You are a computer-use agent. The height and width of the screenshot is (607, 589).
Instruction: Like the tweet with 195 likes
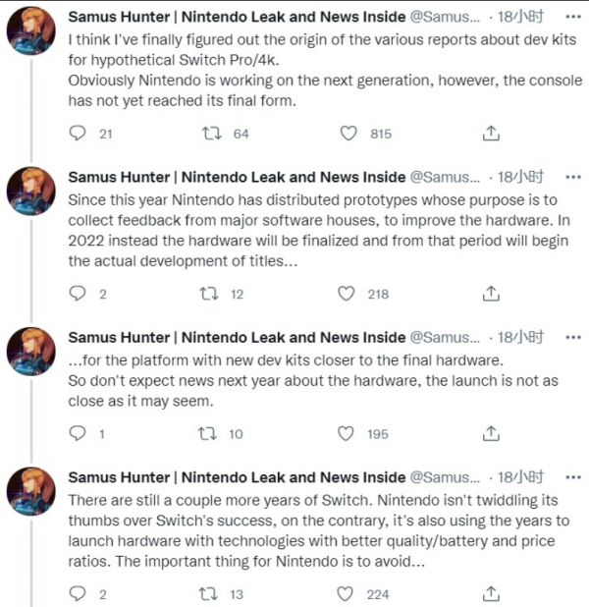click(346, 434)
